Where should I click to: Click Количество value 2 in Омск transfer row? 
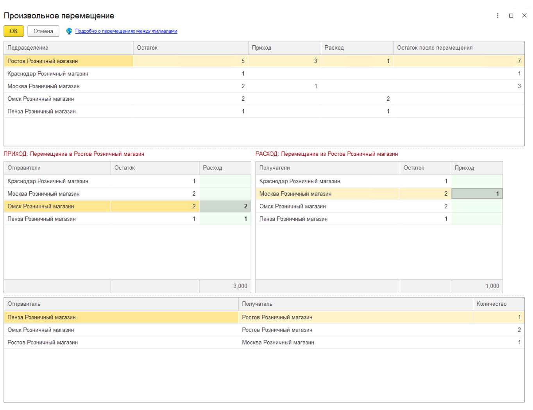(x=499, y=330)
